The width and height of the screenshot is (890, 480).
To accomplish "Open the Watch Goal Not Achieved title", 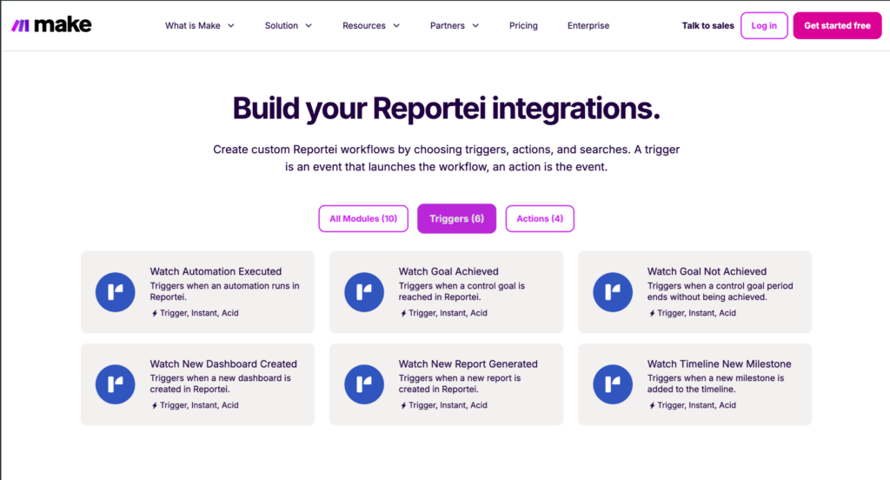I will [x=707, y=271].
